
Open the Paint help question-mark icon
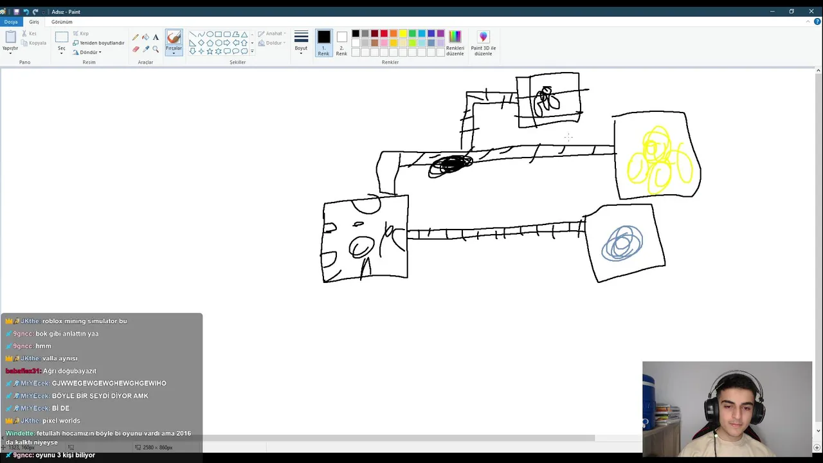[x=817, y=22]
